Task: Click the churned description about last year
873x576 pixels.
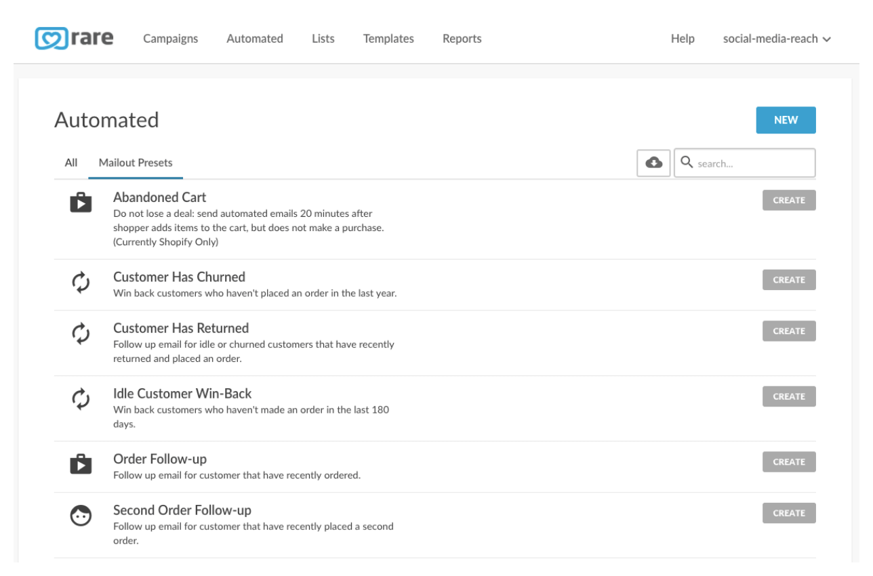Action: coord(255,293)
